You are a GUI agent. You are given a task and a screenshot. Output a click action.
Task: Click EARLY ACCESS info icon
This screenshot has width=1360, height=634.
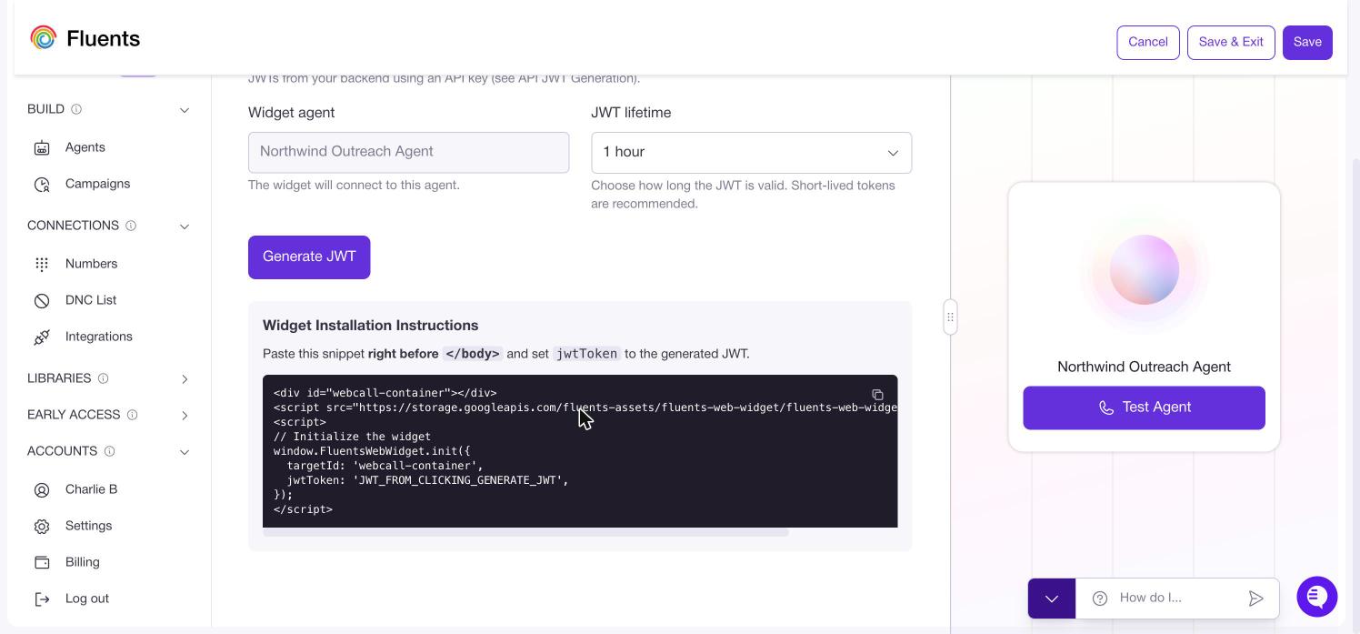[x=132, y=415]
